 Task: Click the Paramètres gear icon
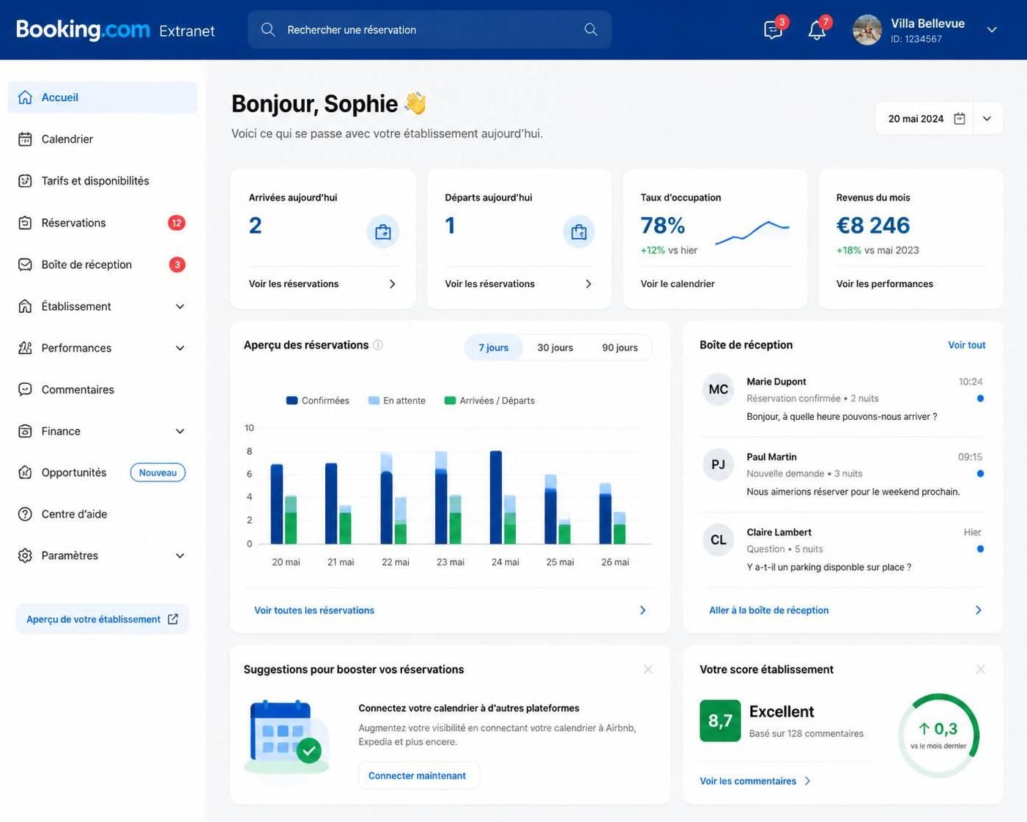[25, 556]
